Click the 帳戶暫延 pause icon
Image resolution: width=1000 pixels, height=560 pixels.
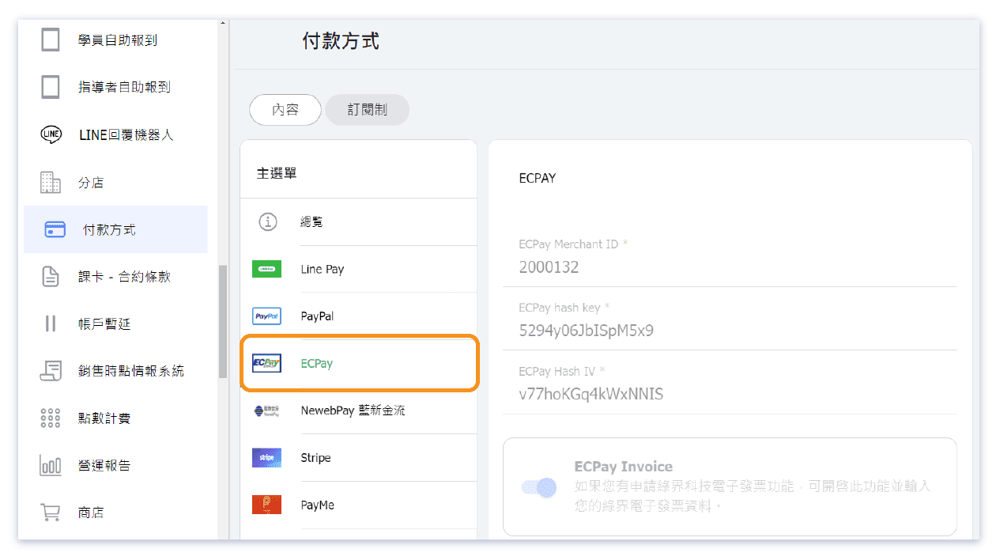51,324
